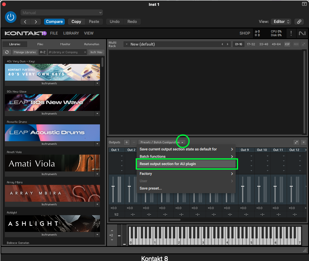Viewport: 309px width, 261px height.
Task: Open Manage Libraries
Action: point(25,52)
